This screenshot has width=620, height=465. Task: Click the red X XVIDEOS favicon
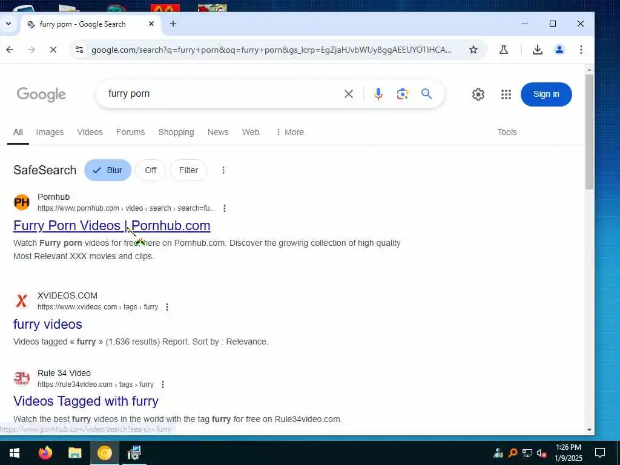(x=22, y=302)
